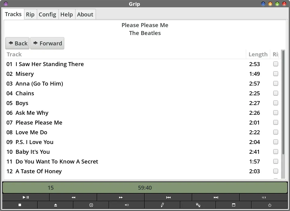Check rip box for Misery

point(276,74)
